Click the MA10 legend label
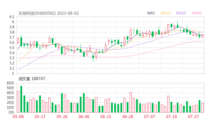This screenshot has height=123, width=207. pyautogui.click(x=165, y=13)
